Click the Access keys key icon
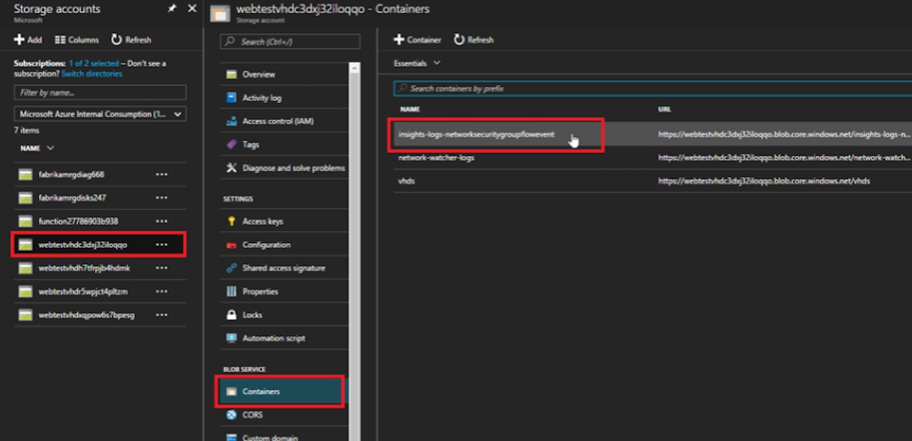The image size is (912, 441). coord(231,221)
